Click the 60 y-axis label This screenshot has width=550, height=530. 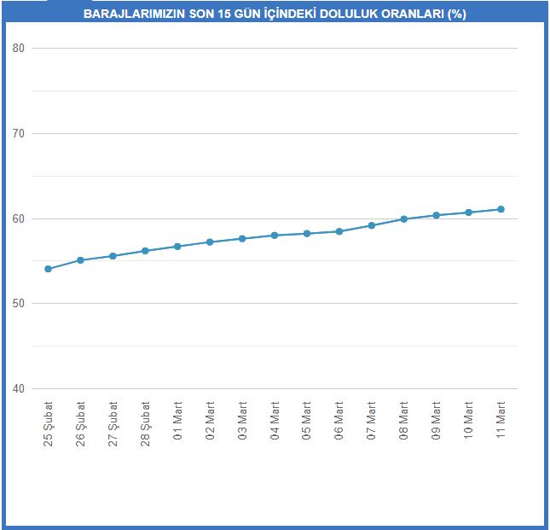(18, 218)
